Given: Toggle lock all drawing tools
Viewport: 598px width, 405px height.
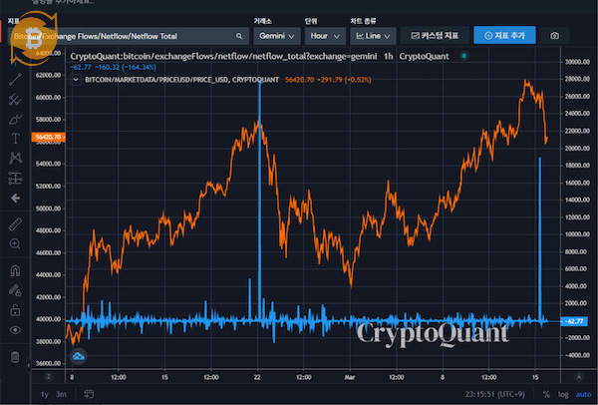Looking at the screenshot, I should coord(15,310).
